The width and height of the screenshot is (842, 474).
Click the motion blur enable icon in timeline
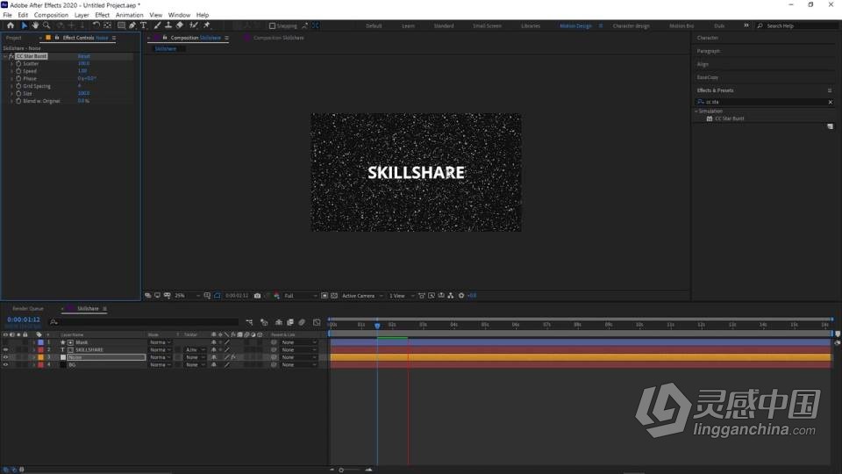click(302, 322)
